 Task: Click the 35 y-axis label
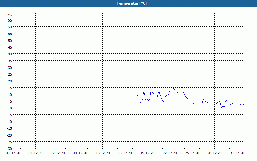10,61
